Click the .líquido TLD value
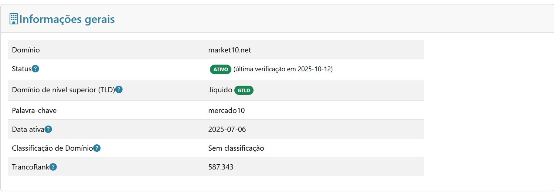Image resolution: width=554 pixels, height=192 pixels. [220, 90]
